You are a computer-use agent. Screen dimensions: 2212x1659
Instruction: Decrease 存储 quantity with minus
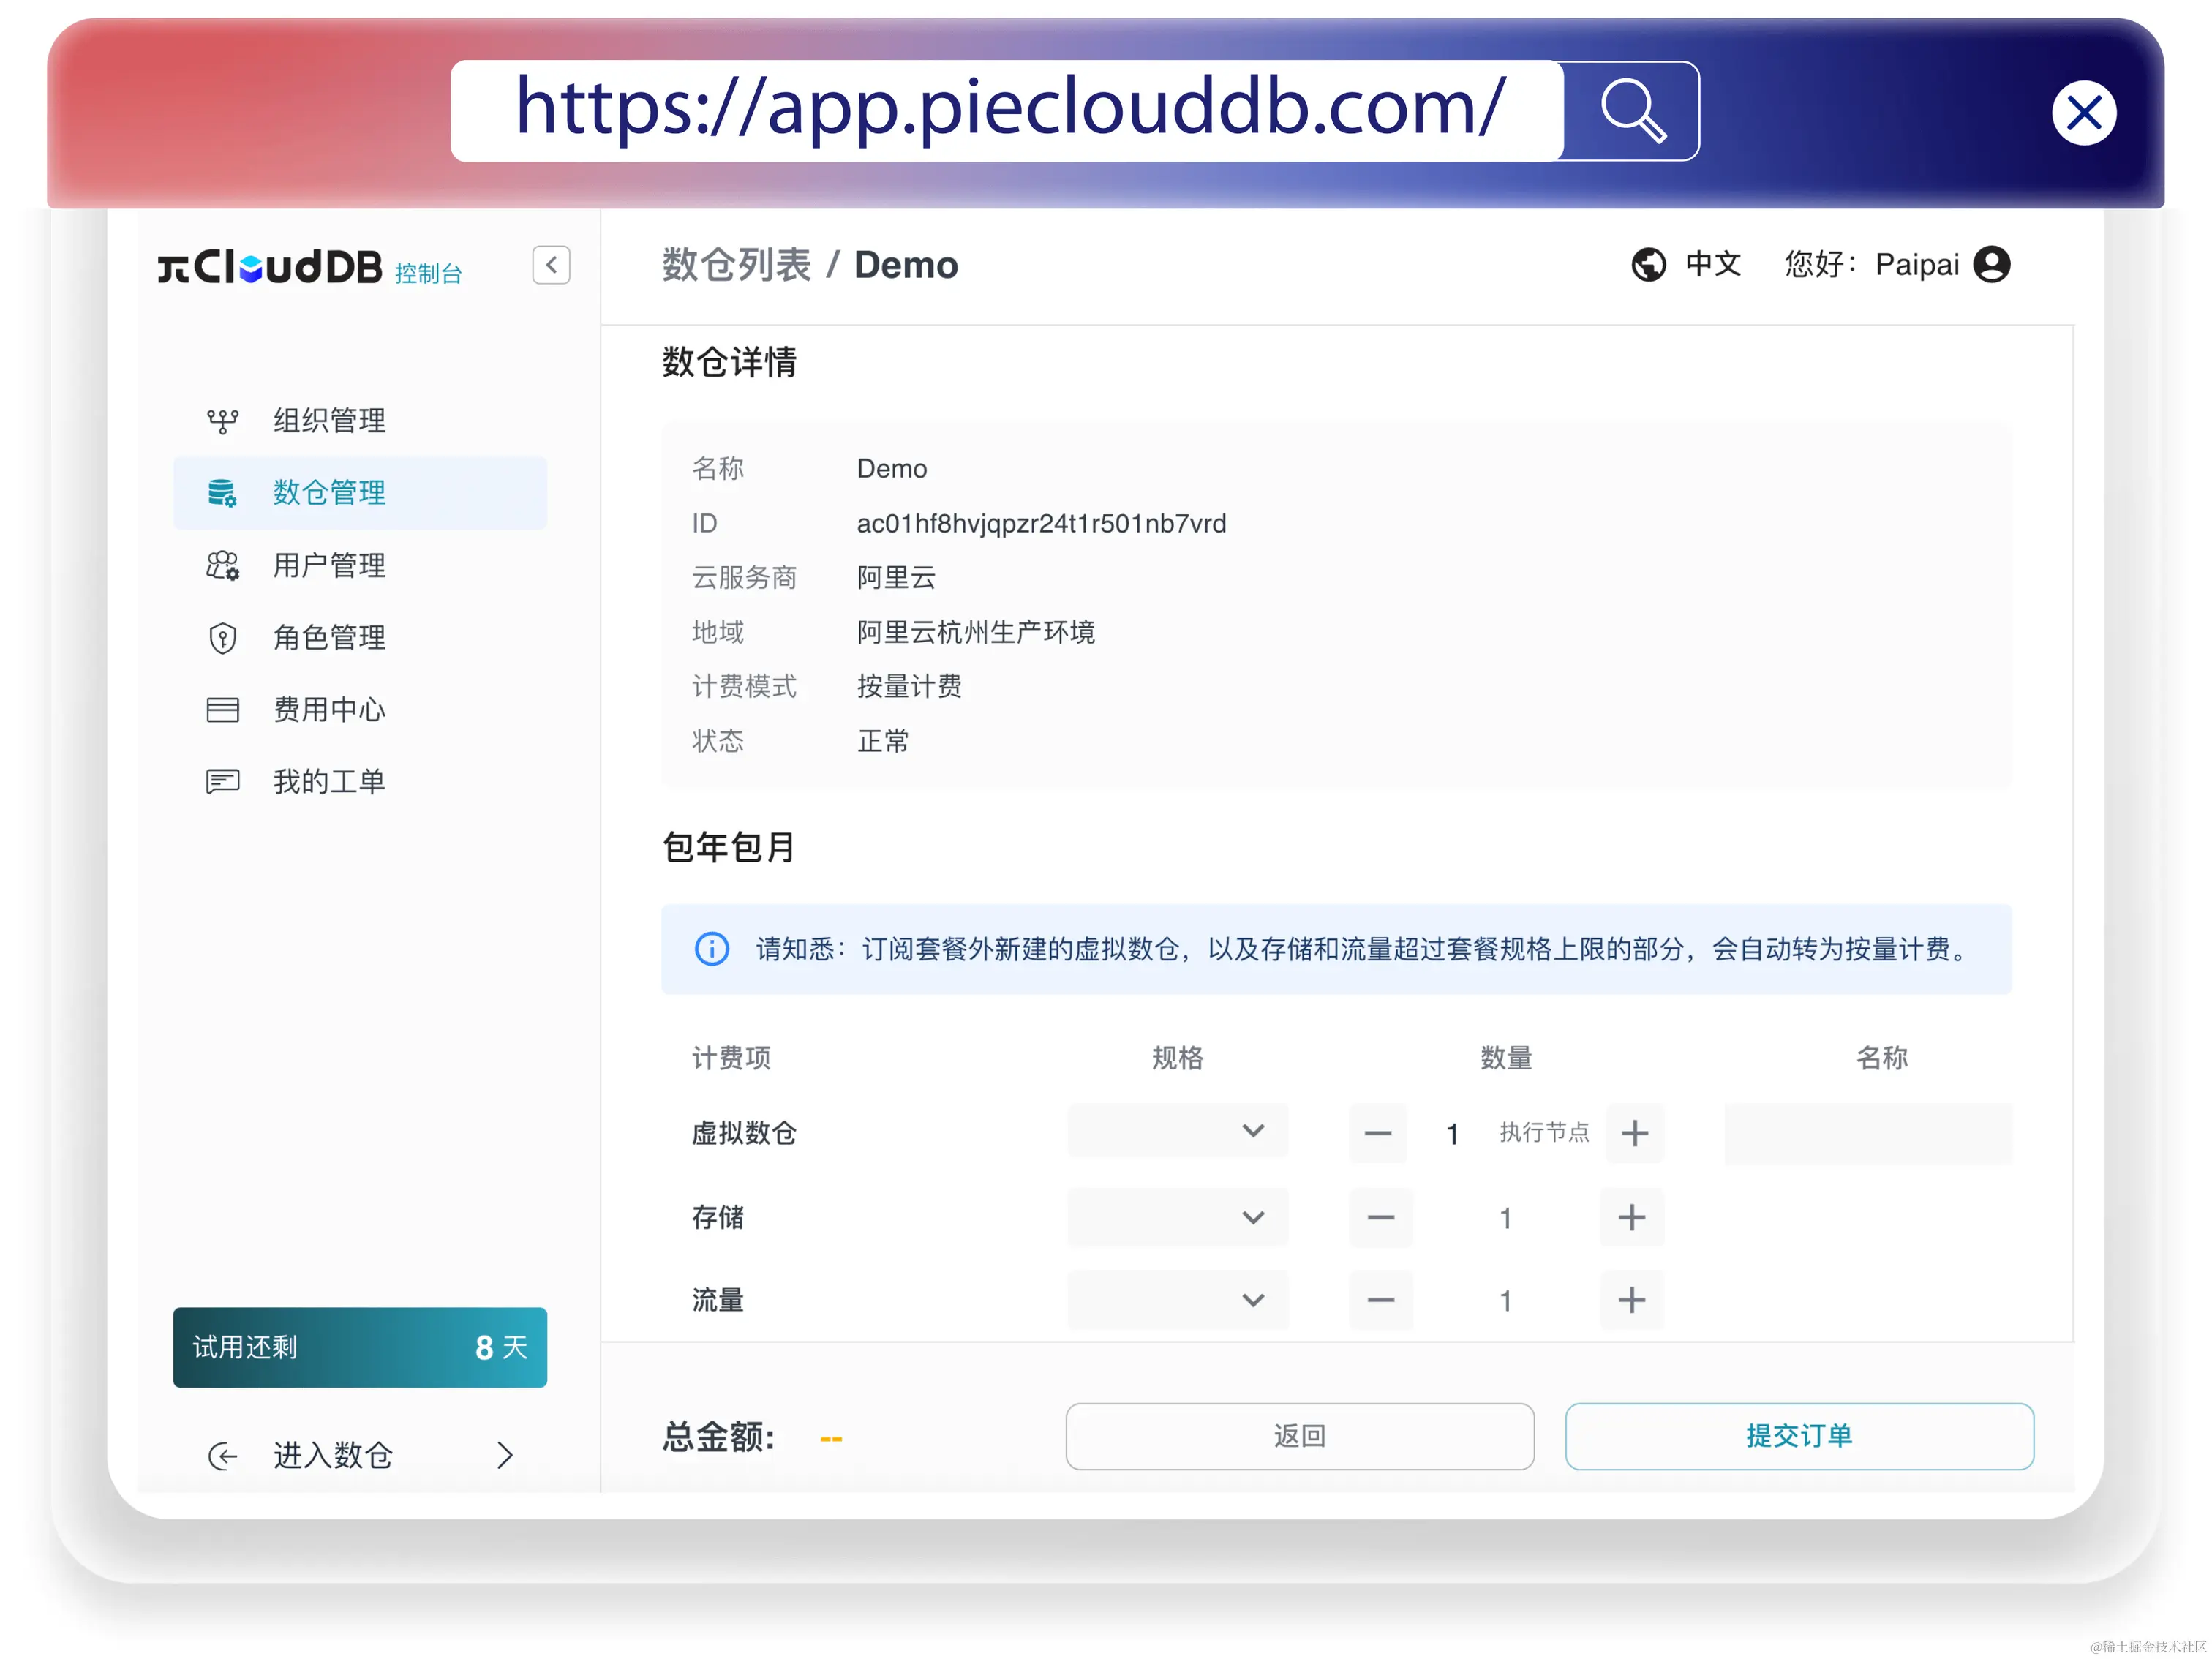pyautogui.click(x=1380, y=1218)
